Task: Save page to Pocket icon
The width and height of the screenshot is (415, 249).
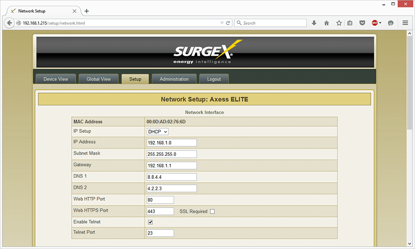Action: click(362, 23)
